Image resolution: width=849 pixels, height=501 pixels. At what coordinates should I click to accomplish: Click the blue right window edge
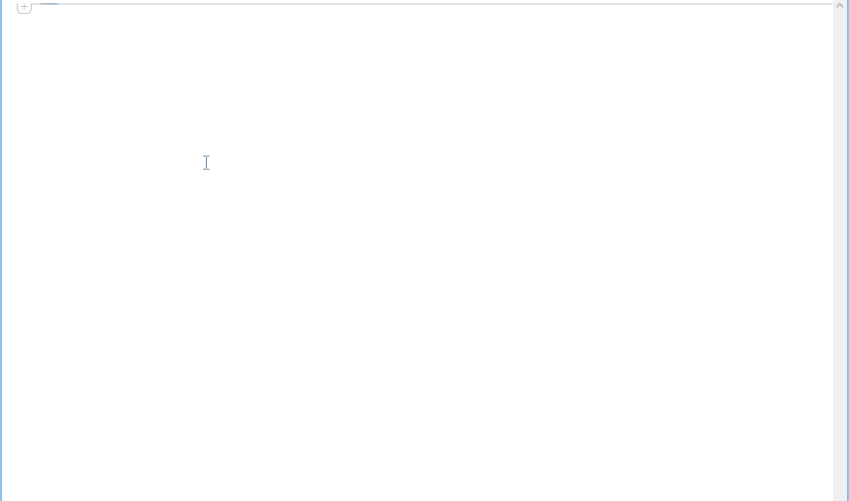coord(848,250)
